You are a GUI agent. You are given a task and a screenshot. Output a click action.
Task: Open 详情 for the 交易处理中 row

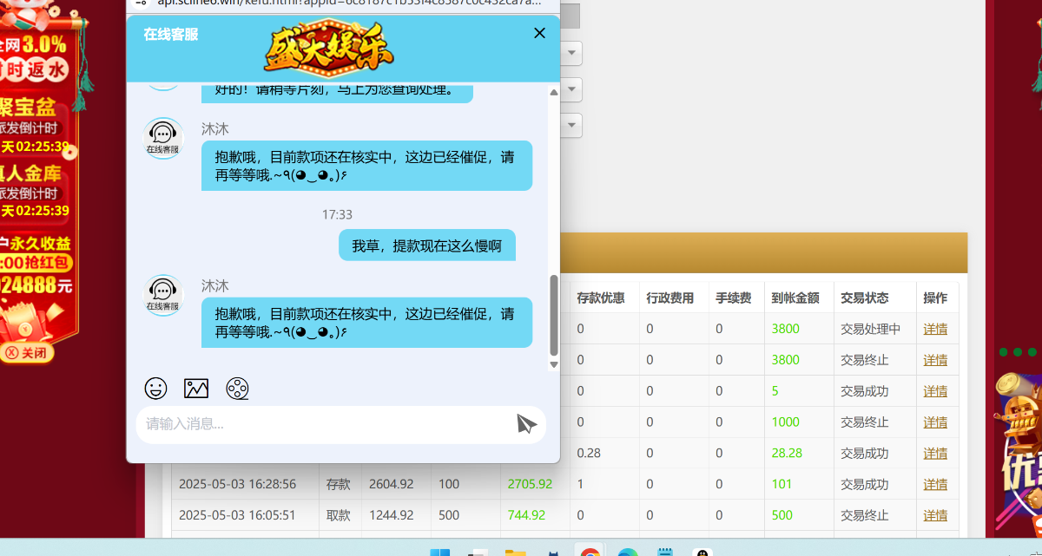pos(935,329)
